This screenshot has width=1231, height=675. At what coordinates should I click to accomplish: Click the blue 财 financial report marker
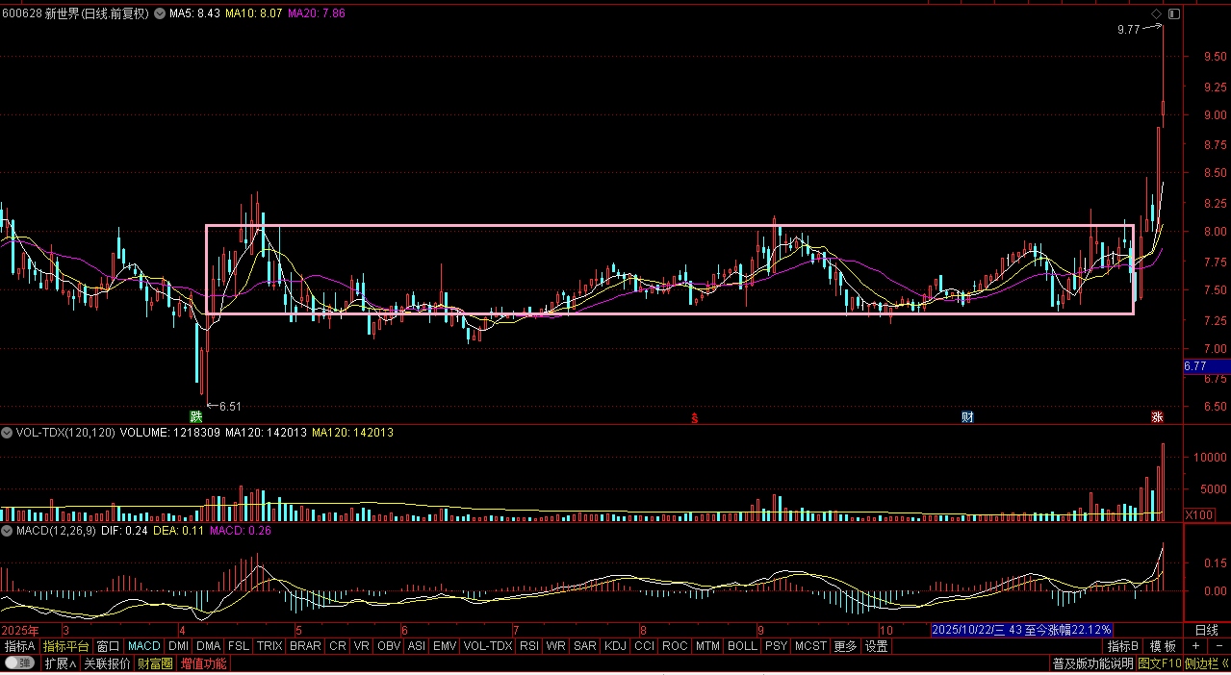tap(967, 416)
